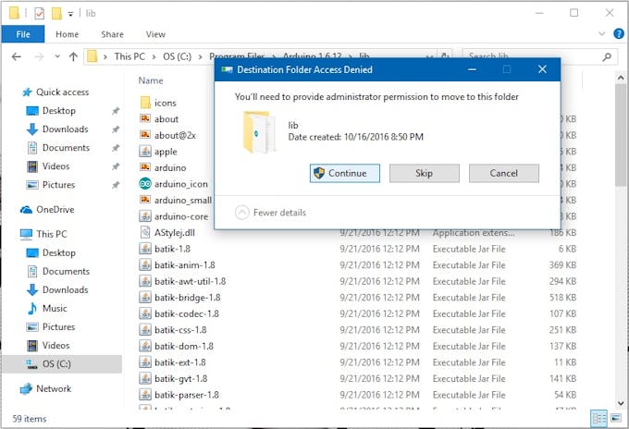Collapse the dialog with Fewer details
The height and width of the screenshot is (429, 629).
[270, 213]
